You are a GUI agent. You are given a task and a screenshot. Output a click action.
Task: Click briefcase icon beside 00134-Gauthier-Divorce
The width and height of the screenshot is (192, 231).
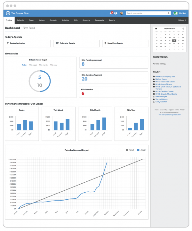point(154,92)
